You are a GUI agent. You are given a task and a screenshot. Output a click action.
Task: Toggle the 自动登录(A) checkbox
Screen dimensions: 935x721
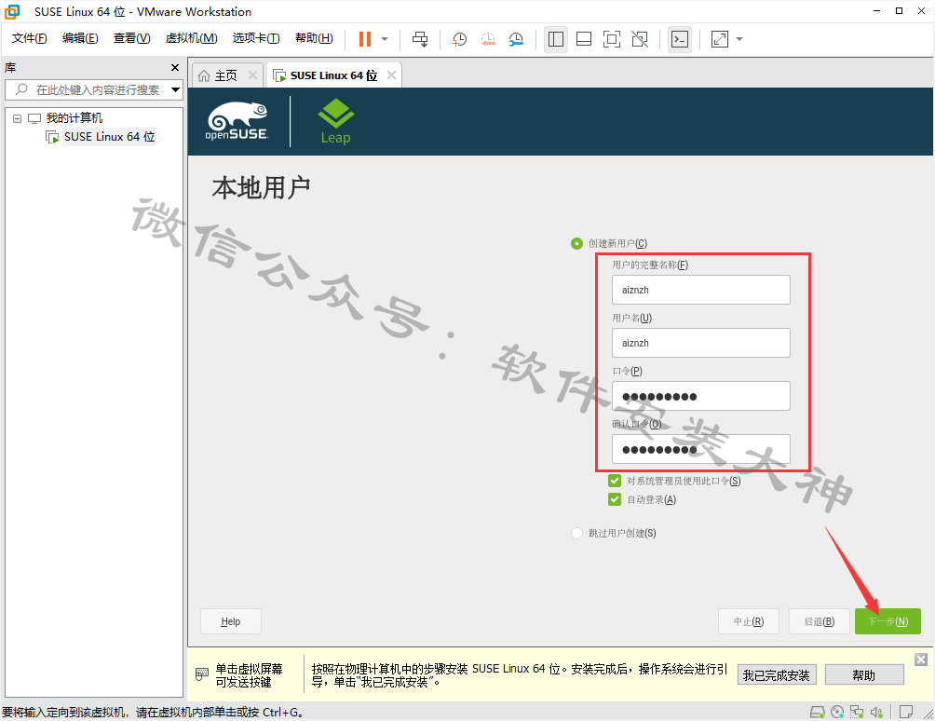[615, 499]
